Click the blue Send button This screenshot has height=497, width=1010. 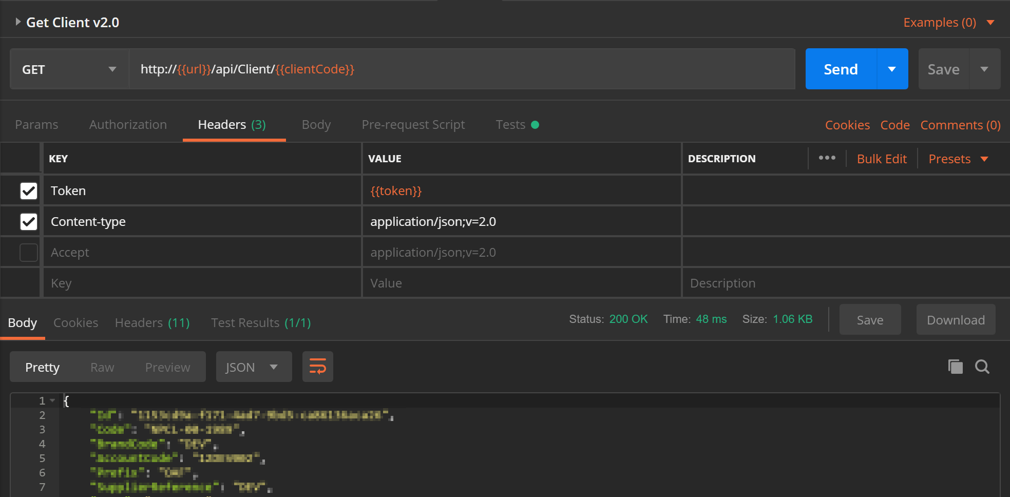click(x=841, y=69)
